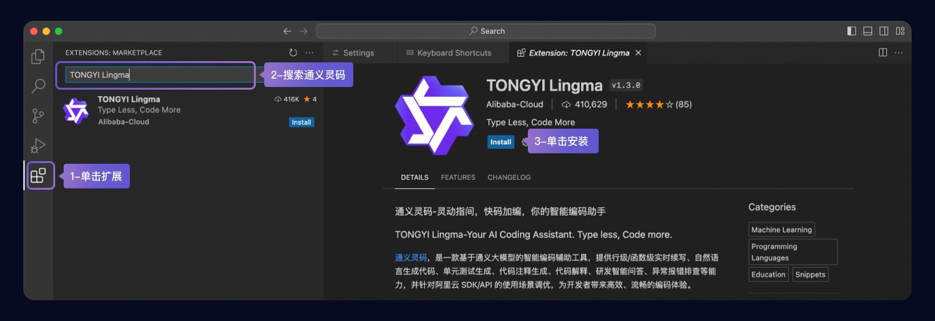Open the DETAILS tab

pyautogui.click(x=414, y=177)
